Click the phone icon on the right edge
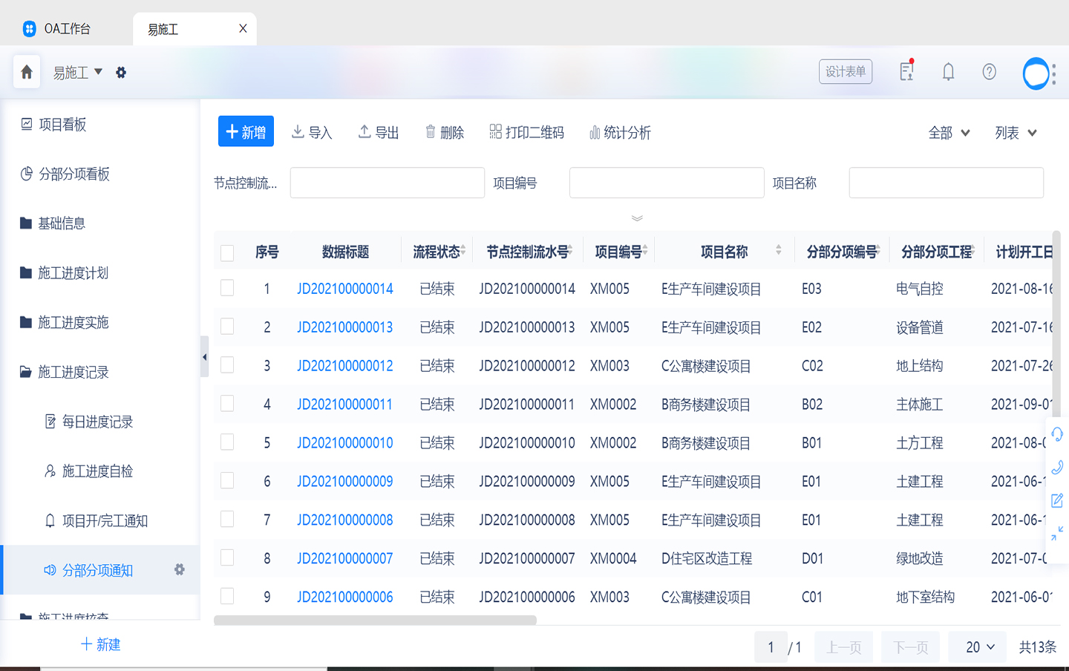The height and width of the screenshot is (671, 1069). [1057, 467]
